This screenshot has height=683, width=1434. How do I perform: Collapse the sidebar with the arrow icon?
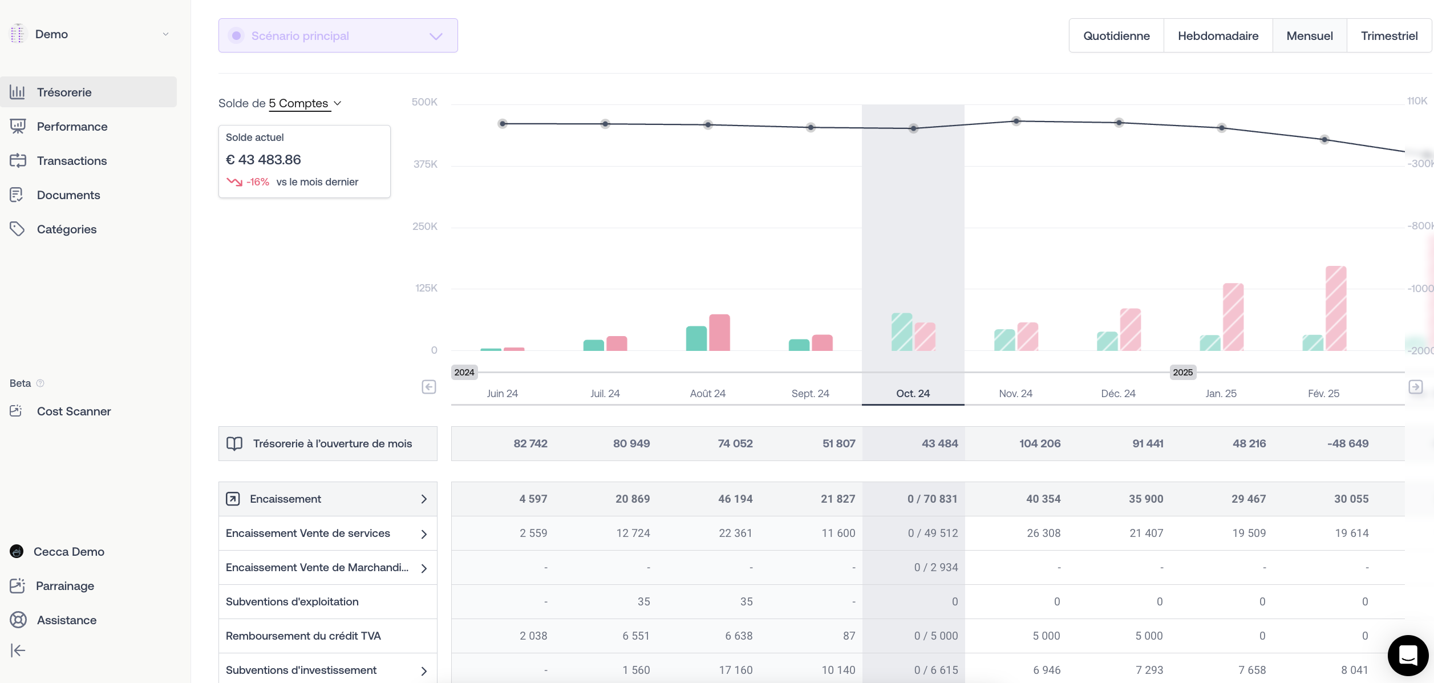18,650
